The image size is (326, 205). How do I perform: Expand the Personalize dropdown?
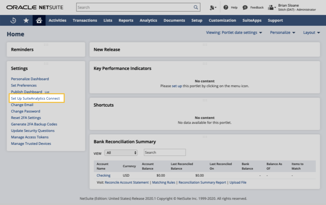pyautogui.click(x=282, y=32)
